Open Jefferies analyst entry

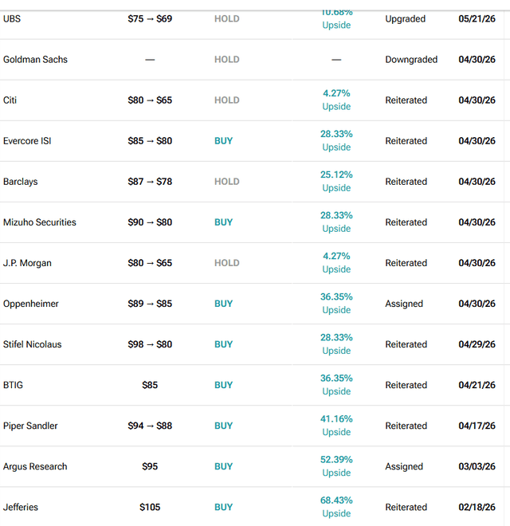pos(21,507)
